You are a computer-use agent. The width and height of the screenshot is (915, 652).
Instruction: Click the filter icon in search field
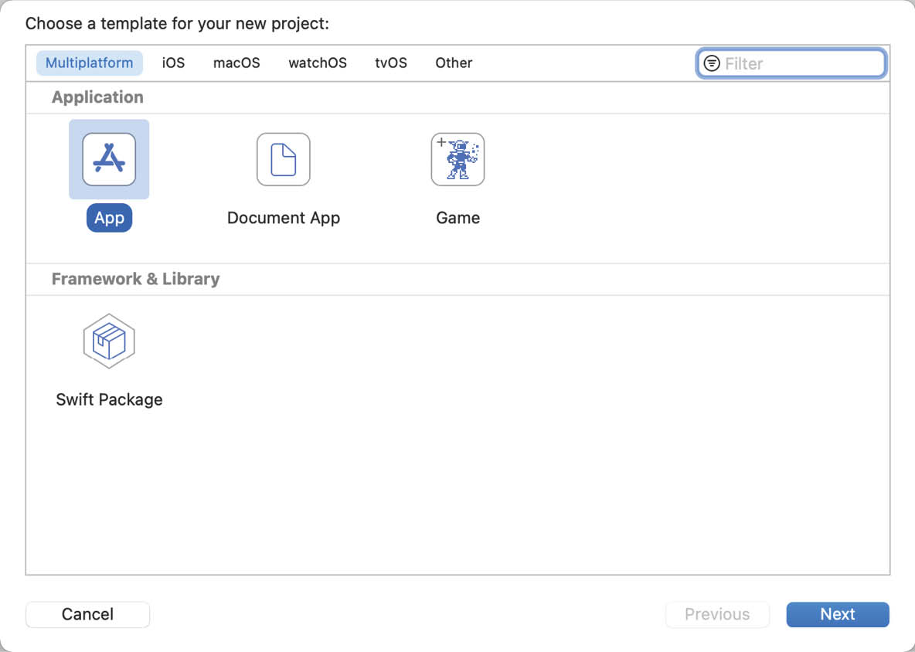tap(712, 63)
